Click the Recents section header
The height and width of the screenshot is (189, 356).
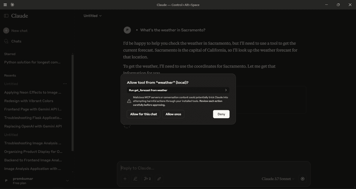(x=10, y=76)
